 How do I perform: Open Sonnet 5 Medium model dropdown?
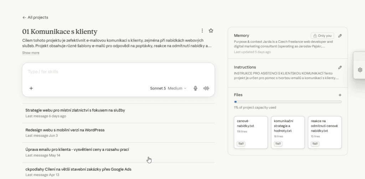click(168, 88)
